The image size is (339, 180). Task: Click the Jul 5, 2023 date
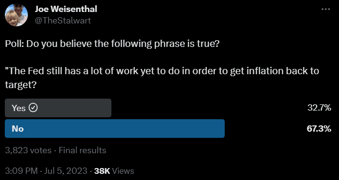point(64,171)
